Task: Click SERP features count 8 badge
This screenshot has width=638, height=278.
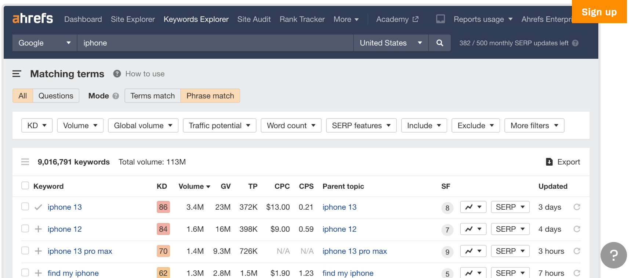Action: pos(447,208)
